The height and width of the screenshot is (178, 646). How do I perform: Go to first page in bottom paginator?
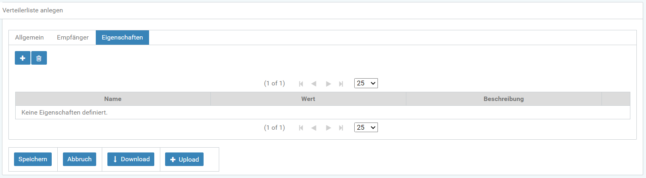301,128
